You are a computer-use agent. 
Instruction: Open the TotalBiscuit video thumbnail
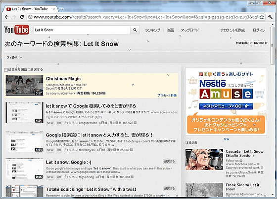click(x=24, y=191)
